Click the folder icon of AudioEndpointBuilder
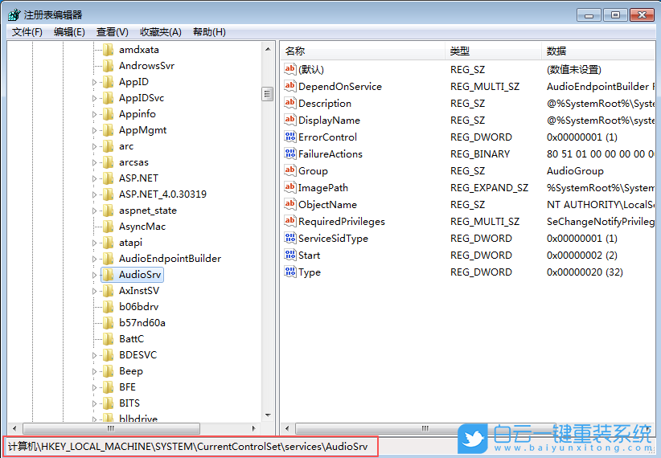661x458 pixels. 109,259
